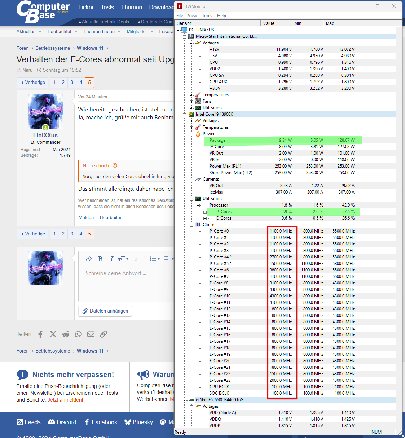Click the HWMonitor title bar app icon
The height and width of the screenshot is (438, 405).
(x=180, y=6)
